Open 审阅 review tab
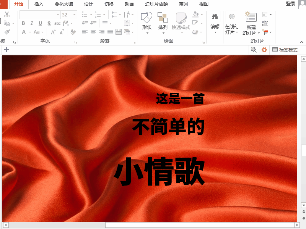Screen dimensions: 306x229 pos(184,4)
